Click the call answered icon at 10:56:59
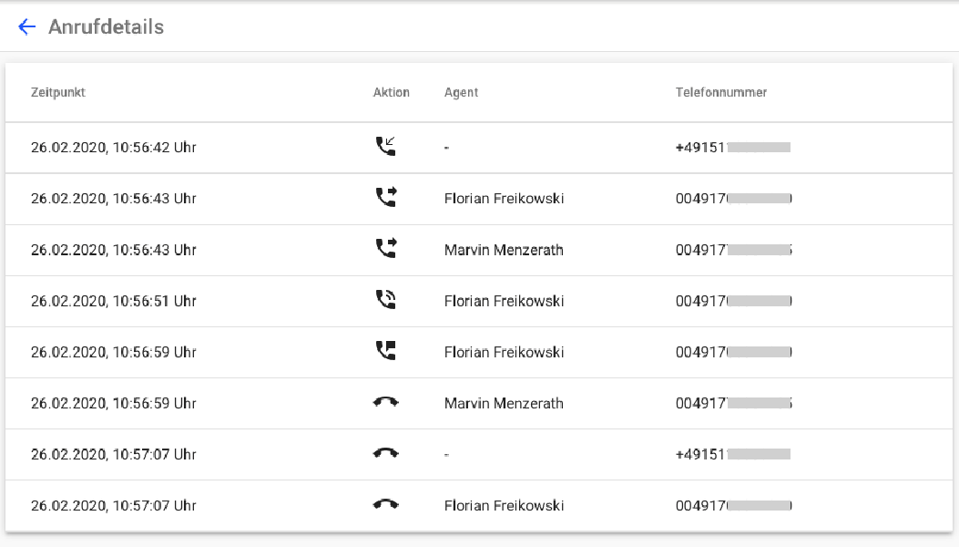Image resolution: width=959 pixels, height=547 pixels. click(386, 349)
